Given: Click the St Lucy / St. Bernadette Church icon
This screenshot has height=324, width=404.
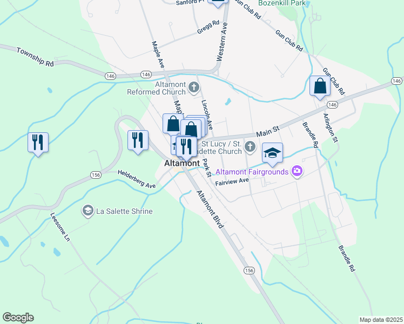Looking at the screenshot, I should (x=250, y=147).
